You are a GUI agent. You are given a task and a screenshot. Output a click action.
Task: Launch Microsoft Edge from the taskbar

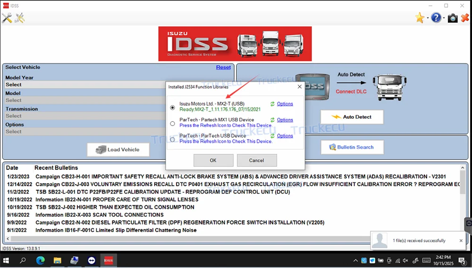[40, 260]
